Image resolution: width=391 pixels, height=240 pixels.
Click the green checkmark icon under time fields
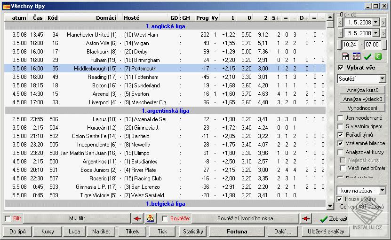[367, 57]
